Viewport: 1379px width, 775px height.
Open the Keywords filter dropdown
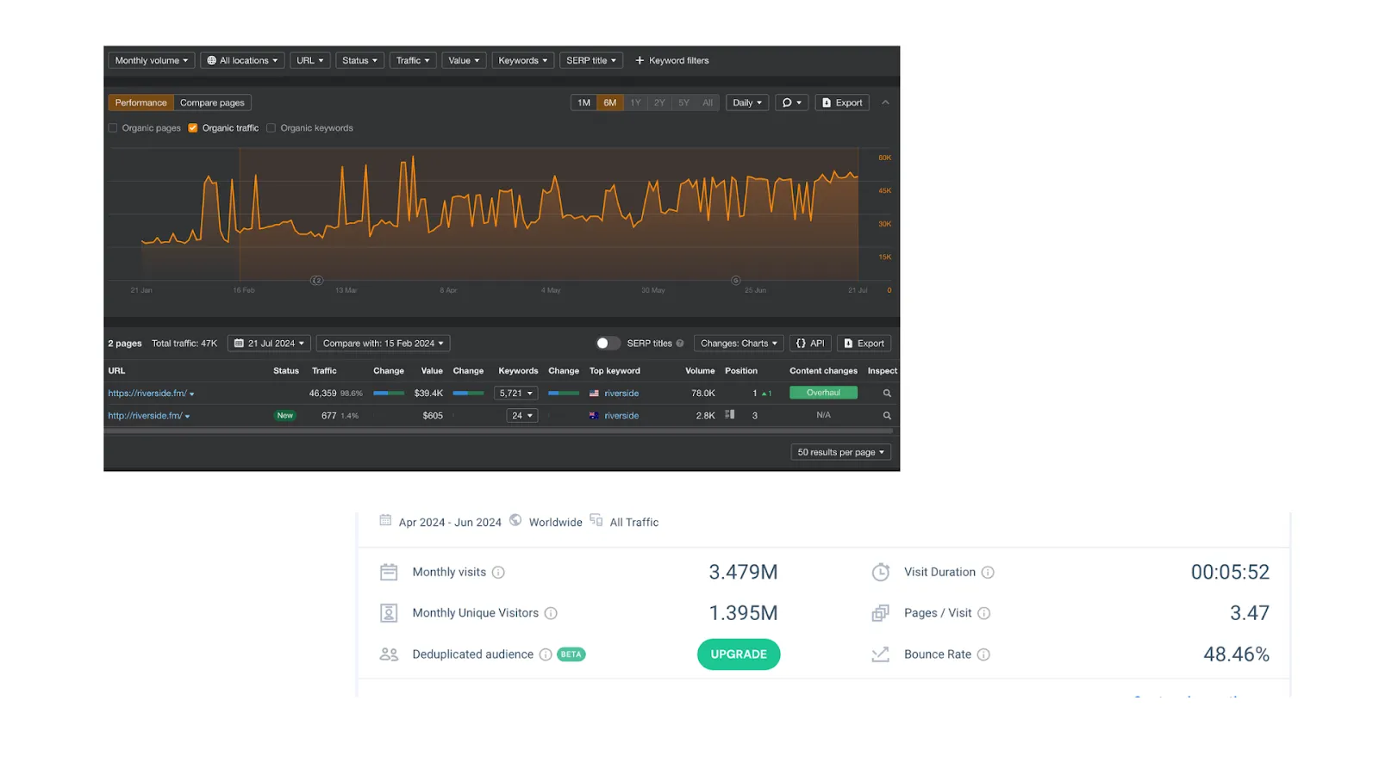tap(523, 60)
